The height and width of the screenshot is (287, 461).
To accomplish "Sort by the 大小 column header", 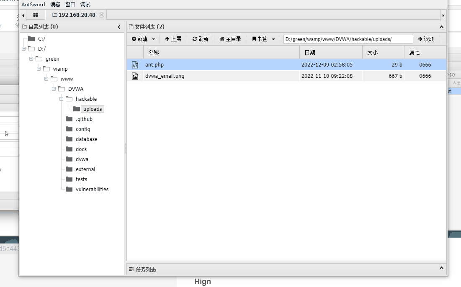I will tap(383, 52).
